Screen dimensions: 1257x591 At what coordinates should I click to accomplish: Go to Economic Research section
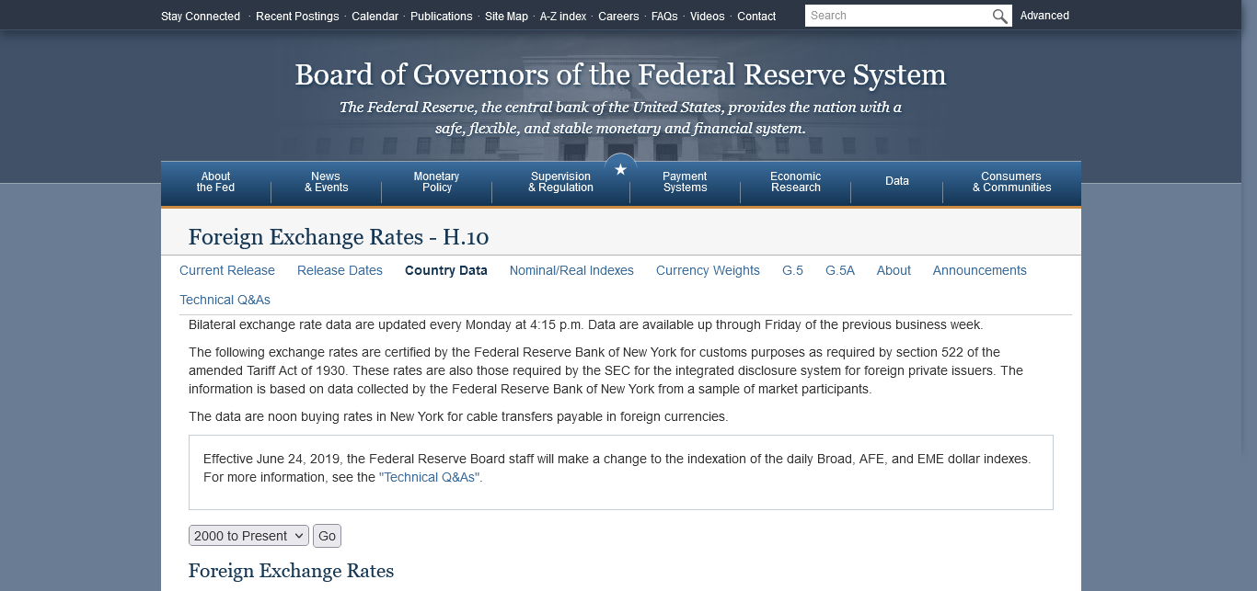coord(795,182)
